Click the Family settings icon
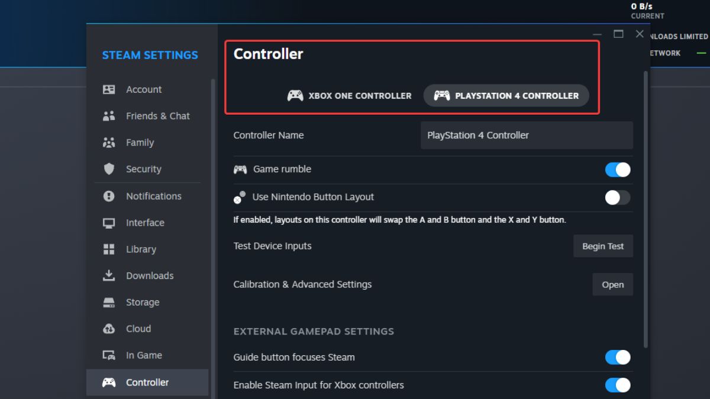710x399 pixels. click(x=109, y=142)
